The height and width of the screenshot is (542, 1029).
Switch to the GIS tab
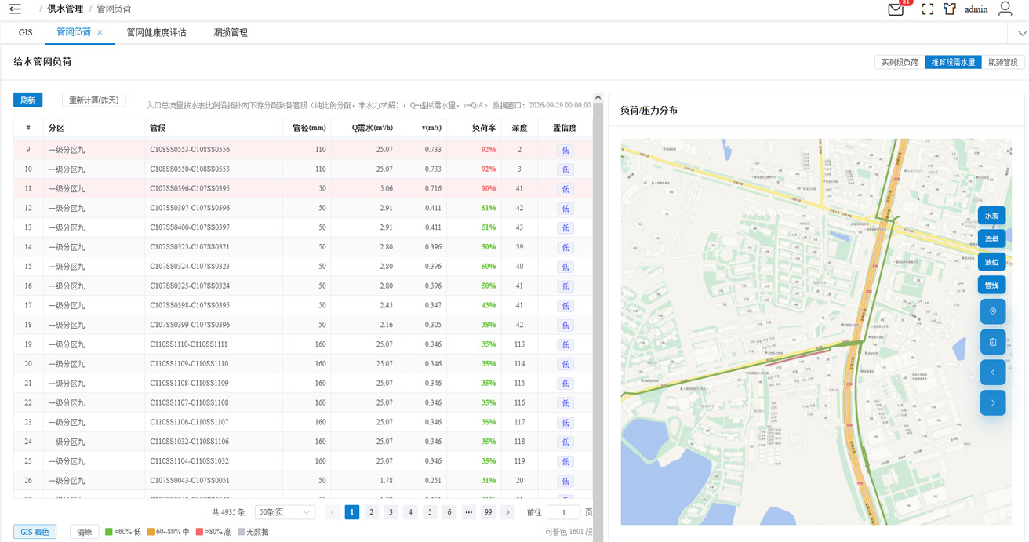point(26,32)
